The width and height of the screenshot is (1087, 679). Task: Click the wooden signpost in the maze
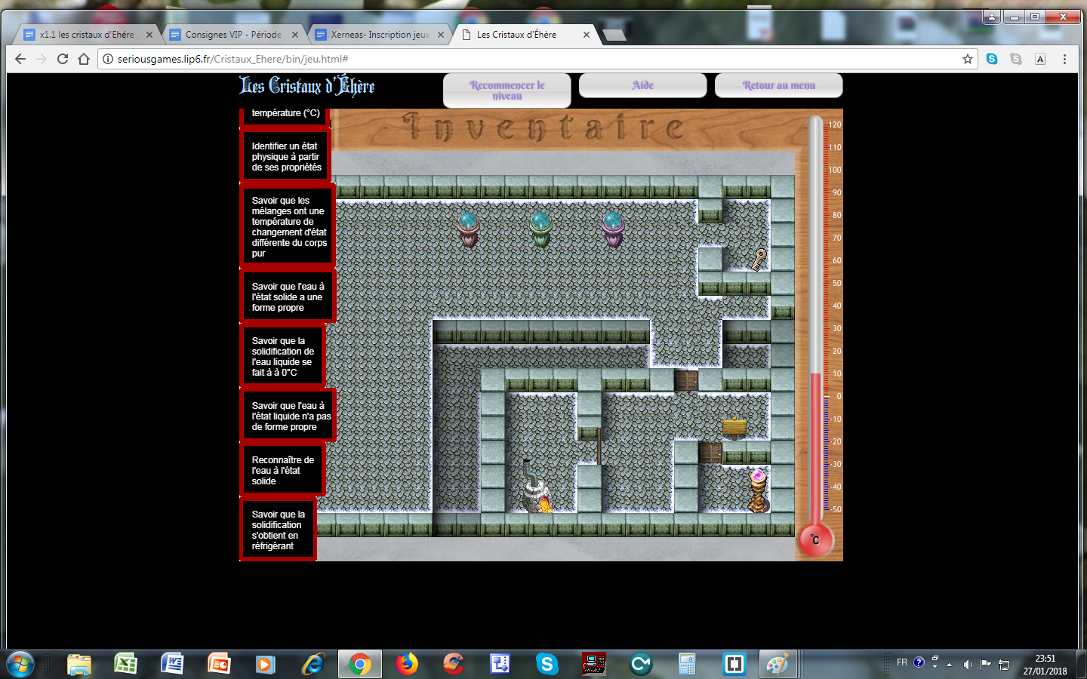[734, 429]
